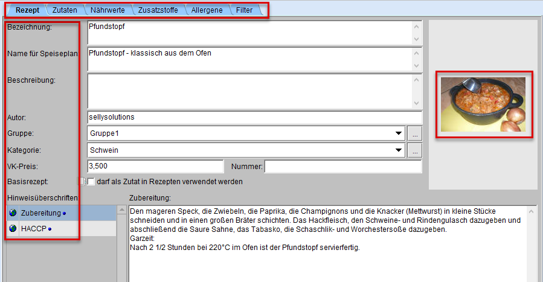543x282 pixels.
Task: Select the Filter tab
Action: pyautogui.click(x=244, y=10)
